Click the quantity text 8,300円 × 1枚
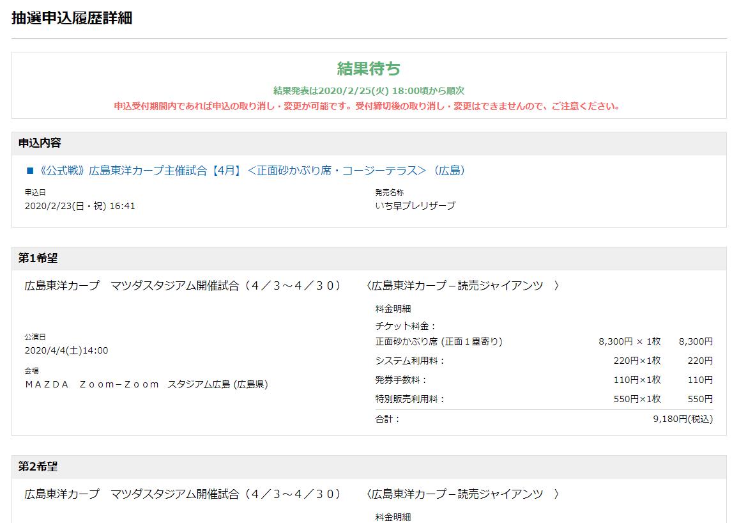 pos(630,341)
